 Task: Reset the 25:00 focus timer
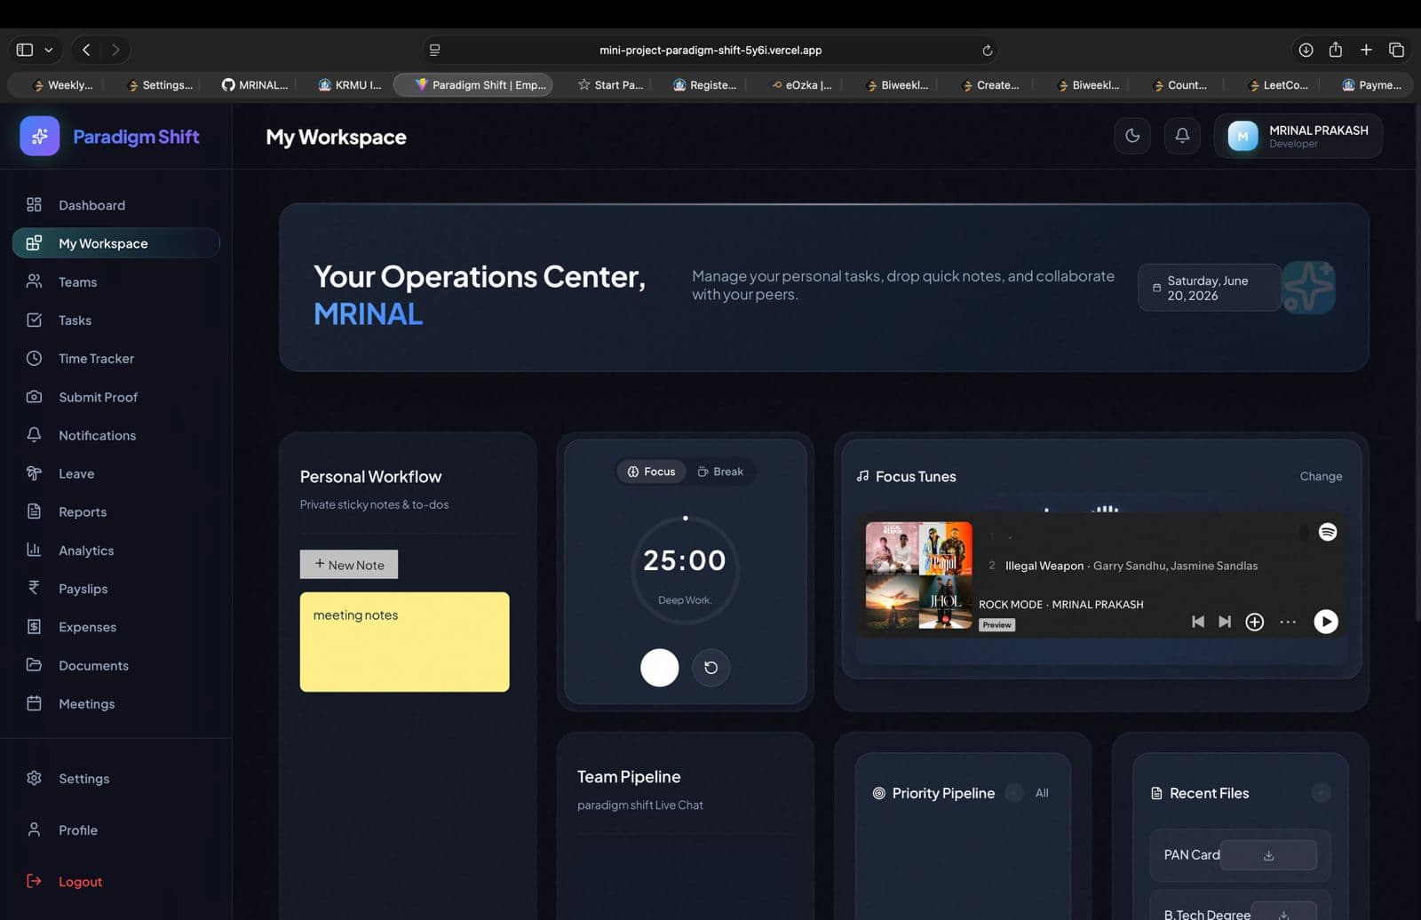tap(710, 668)
